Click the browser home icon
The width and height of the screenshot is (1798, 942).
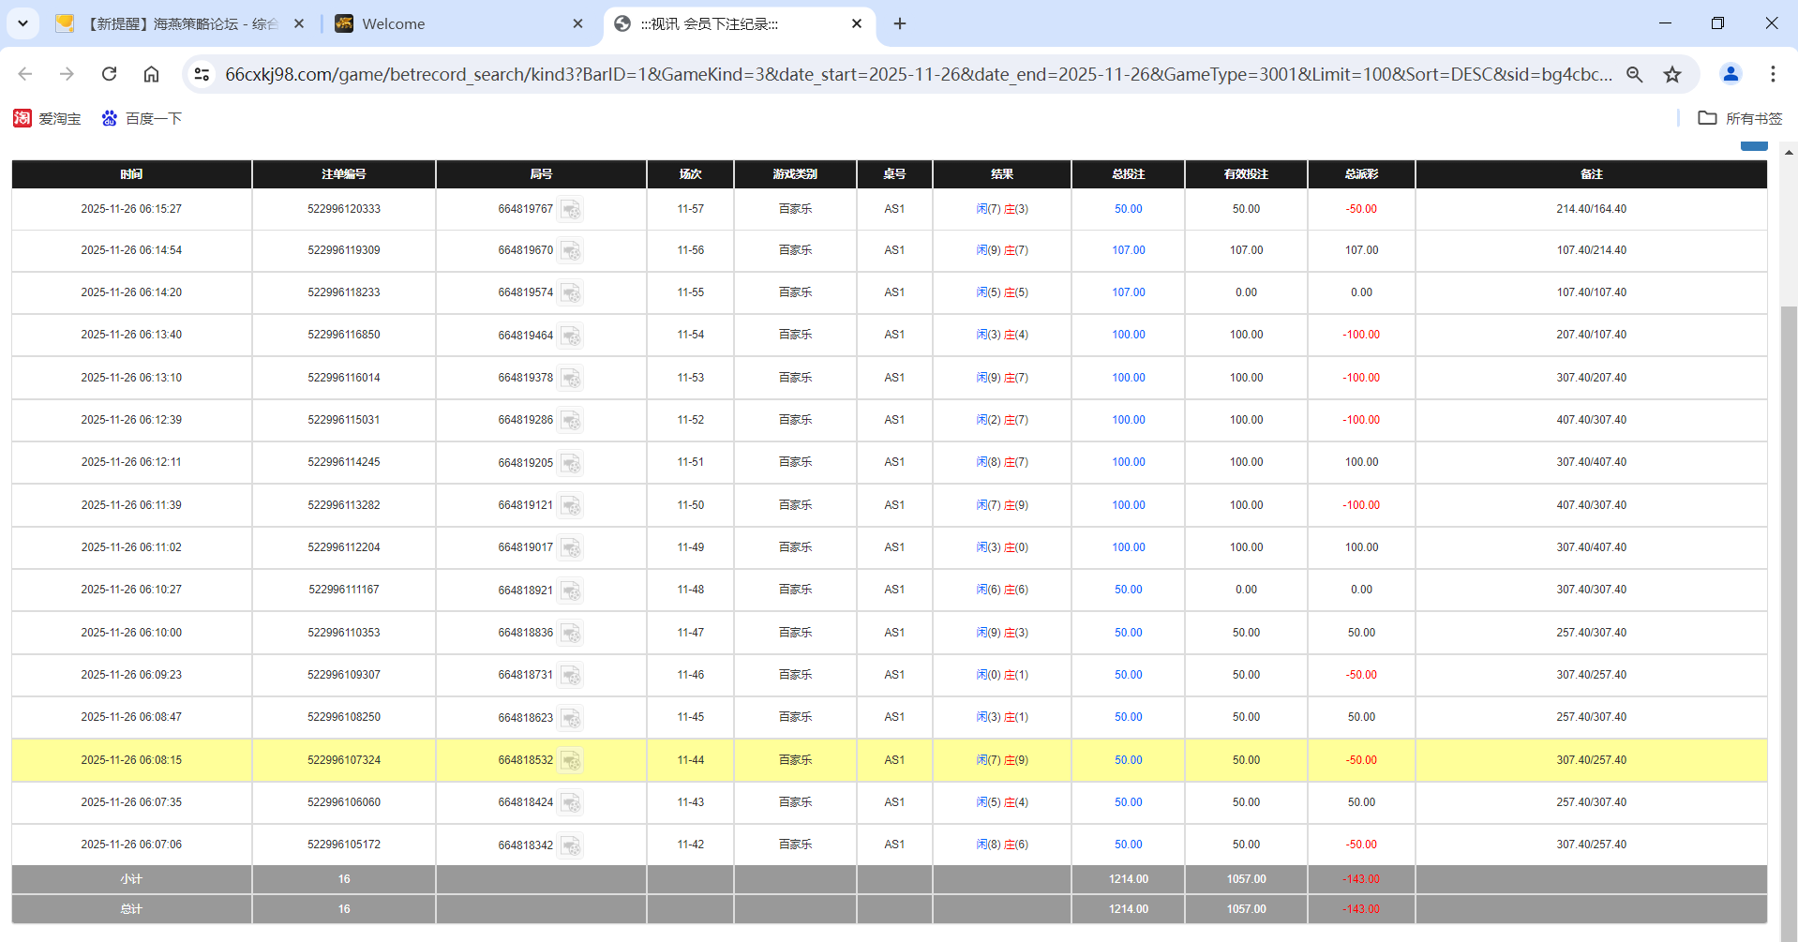[x=151, y=74]
